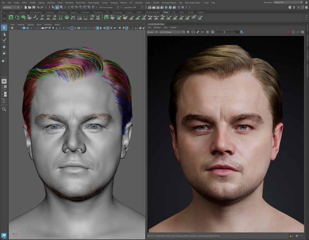Click the rendered portrait in Arnold RenderView
Viewport: 309px width, 240px height.
point(226,134)
